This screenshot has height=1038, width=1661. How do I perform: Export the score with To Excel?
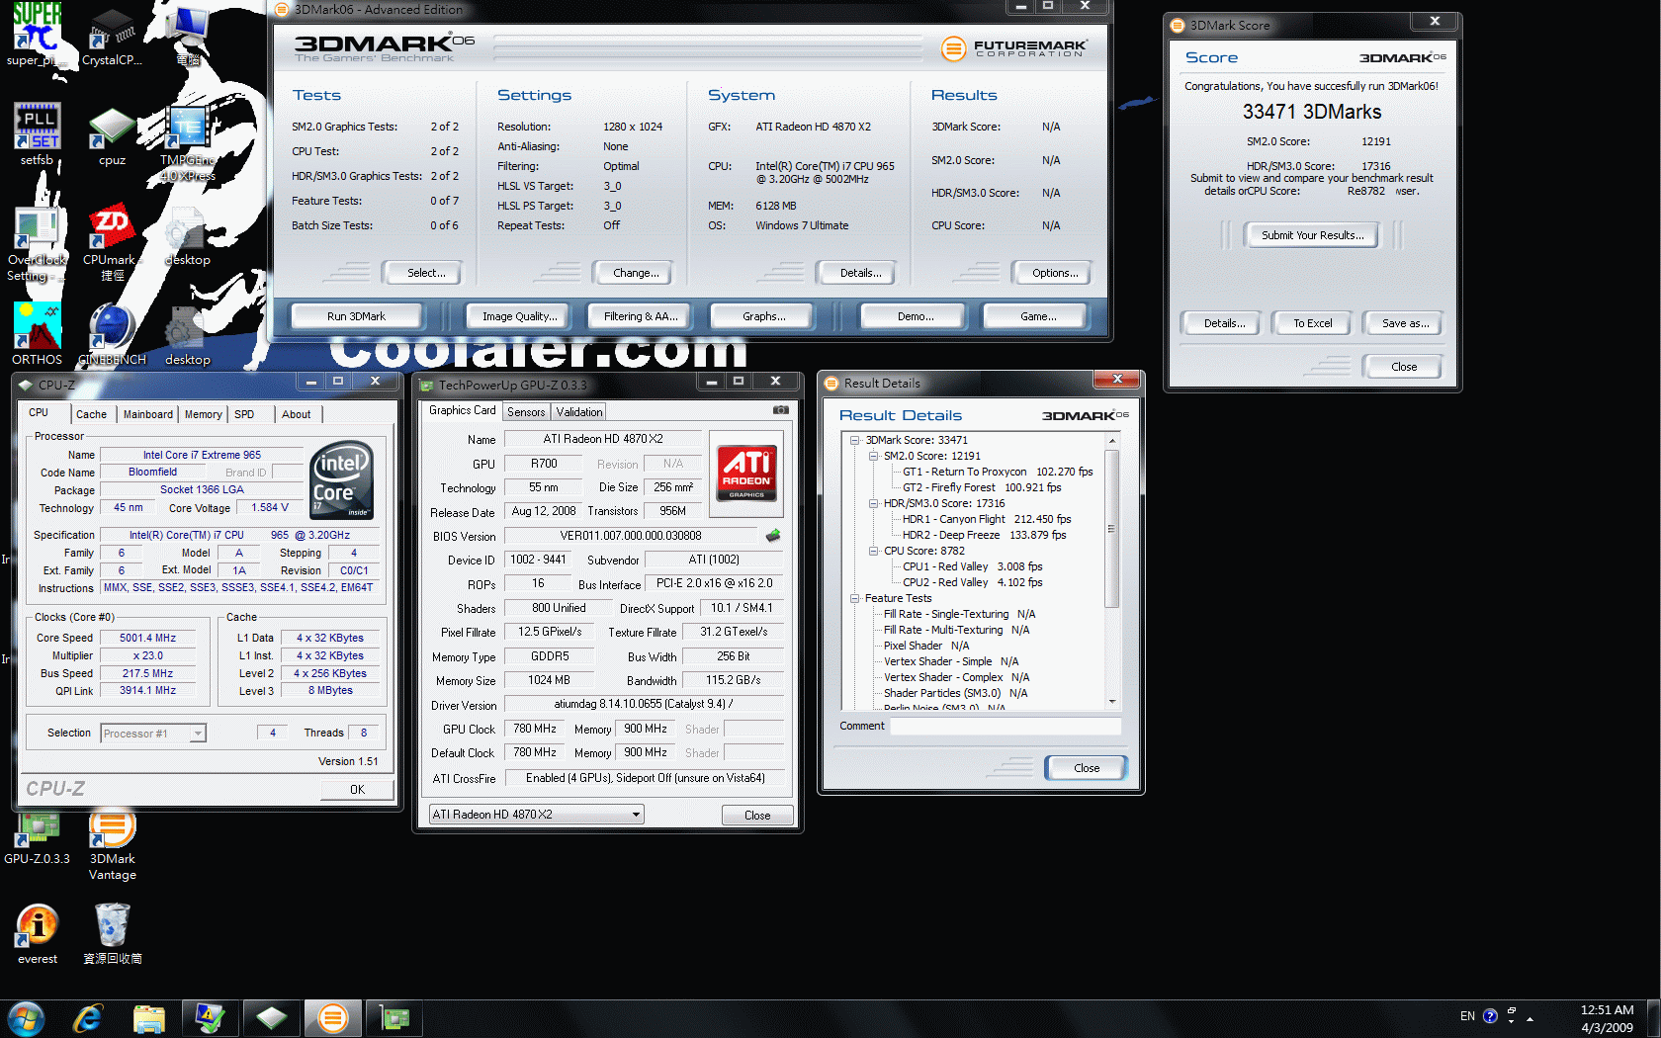click(1312, 323)
